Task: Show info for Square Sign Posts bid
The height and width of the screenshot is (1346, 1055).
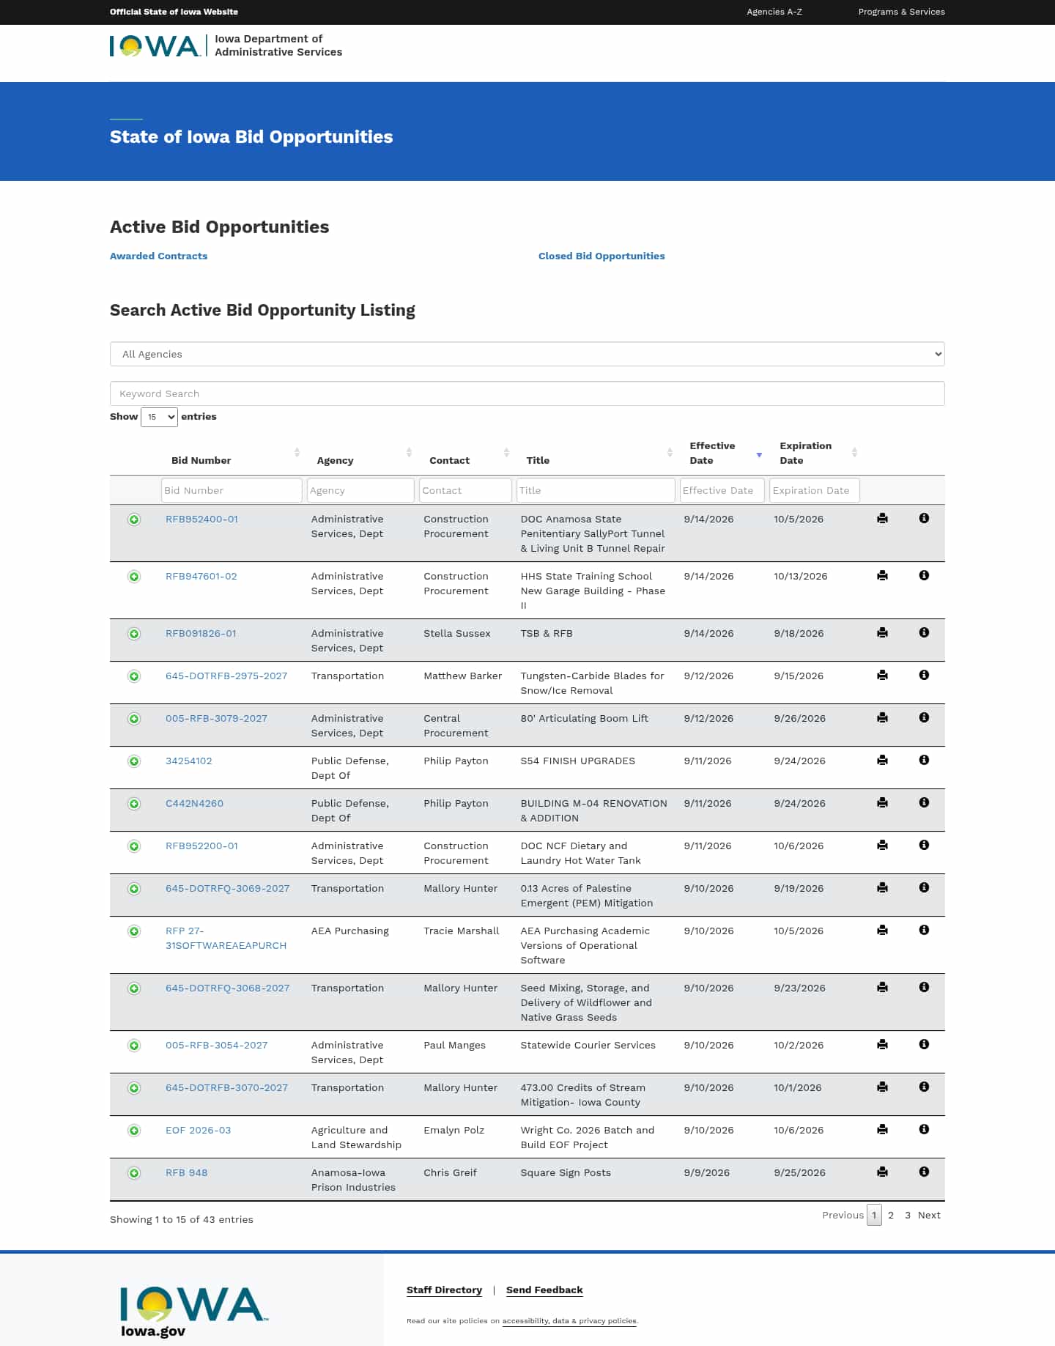Action: tap(924, 1172)
